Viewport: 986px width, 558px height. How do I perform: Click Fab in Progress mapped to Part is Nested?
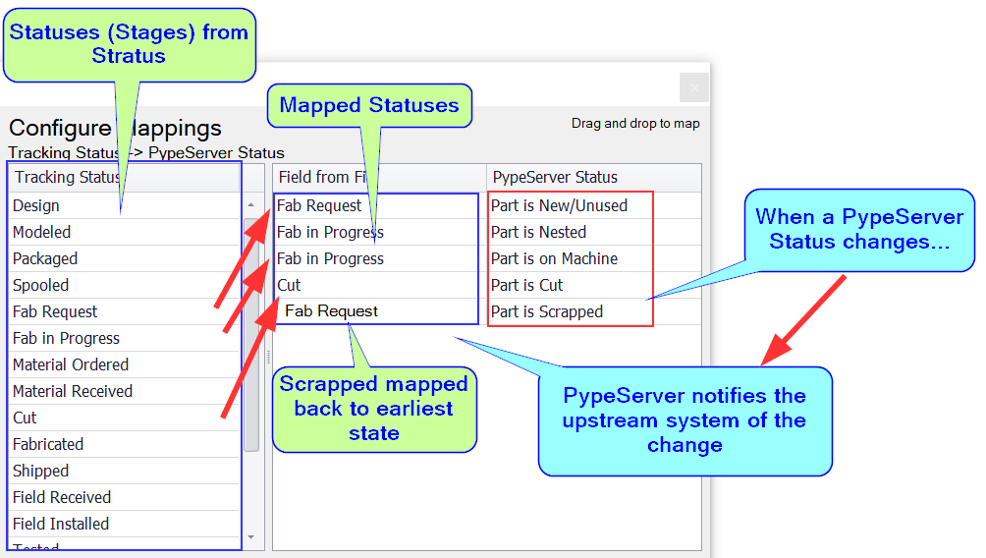pyautogui.click(x=380, y=232)
